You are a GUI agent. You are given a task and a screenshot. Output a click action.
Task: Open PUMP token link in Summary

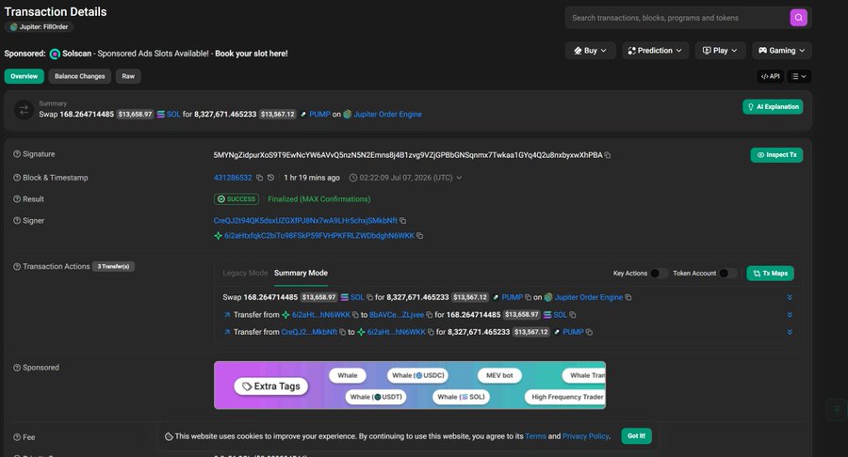[319, 115]
